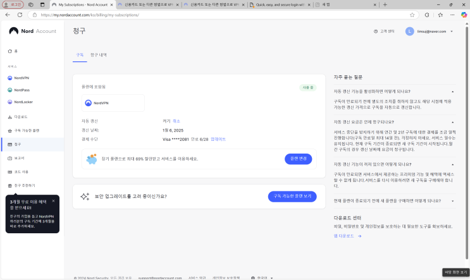This screenshot has height=280, width=470.
Task: Open 구독 가능한 플랜 in sidebar
Action: click(x=23, y=131)
